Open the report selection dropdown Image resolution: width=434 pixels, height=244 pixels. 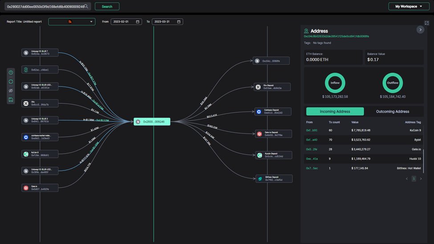tap(72, 22)
